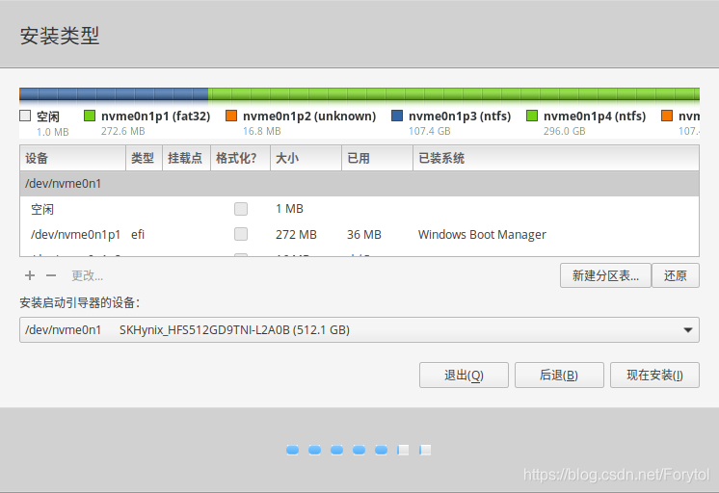Click the 还原 revert button
Screen dimensions: 719x493
676,275
